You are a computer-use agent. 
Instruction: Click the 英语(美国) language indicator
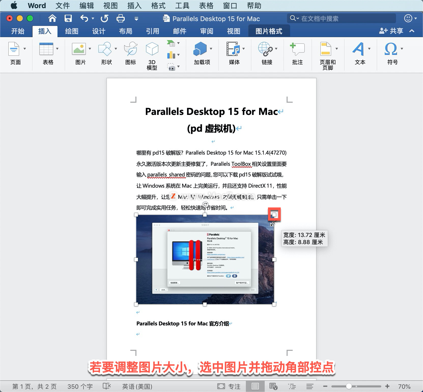[137, 386]
